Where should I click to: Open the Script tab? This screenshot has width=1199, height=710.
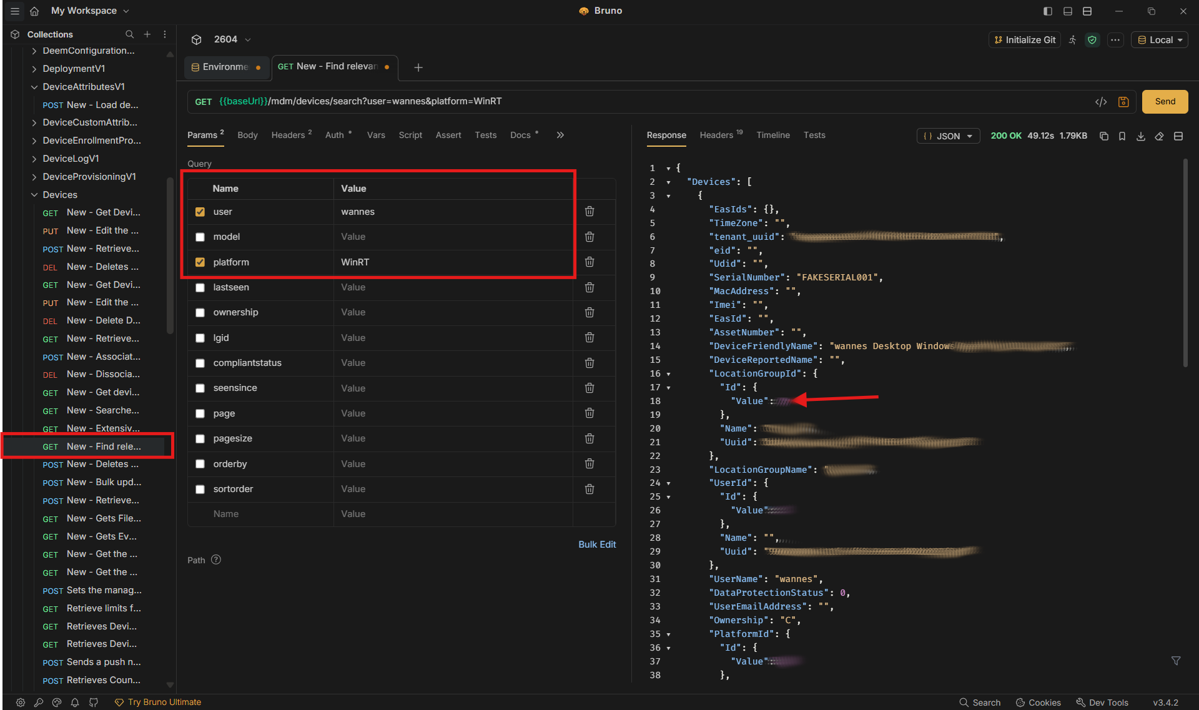pos(410,135)
